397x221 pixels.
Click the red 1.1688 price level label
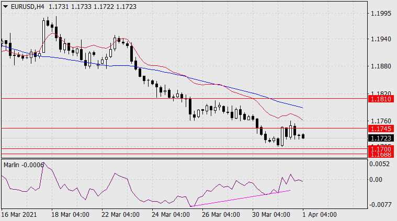coord(381,155)
